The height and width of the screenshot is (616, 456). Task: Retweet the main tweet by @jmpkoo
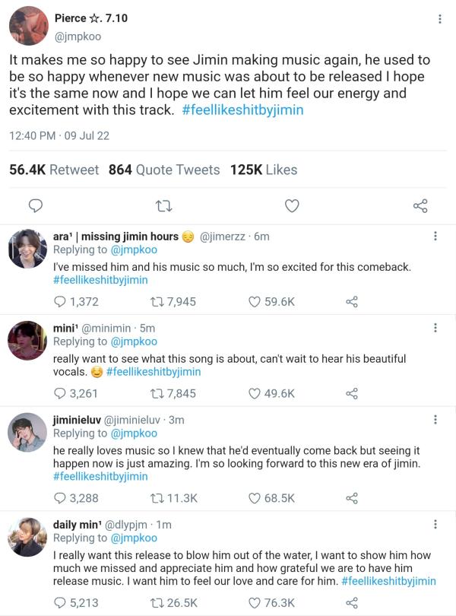point(163,205)
